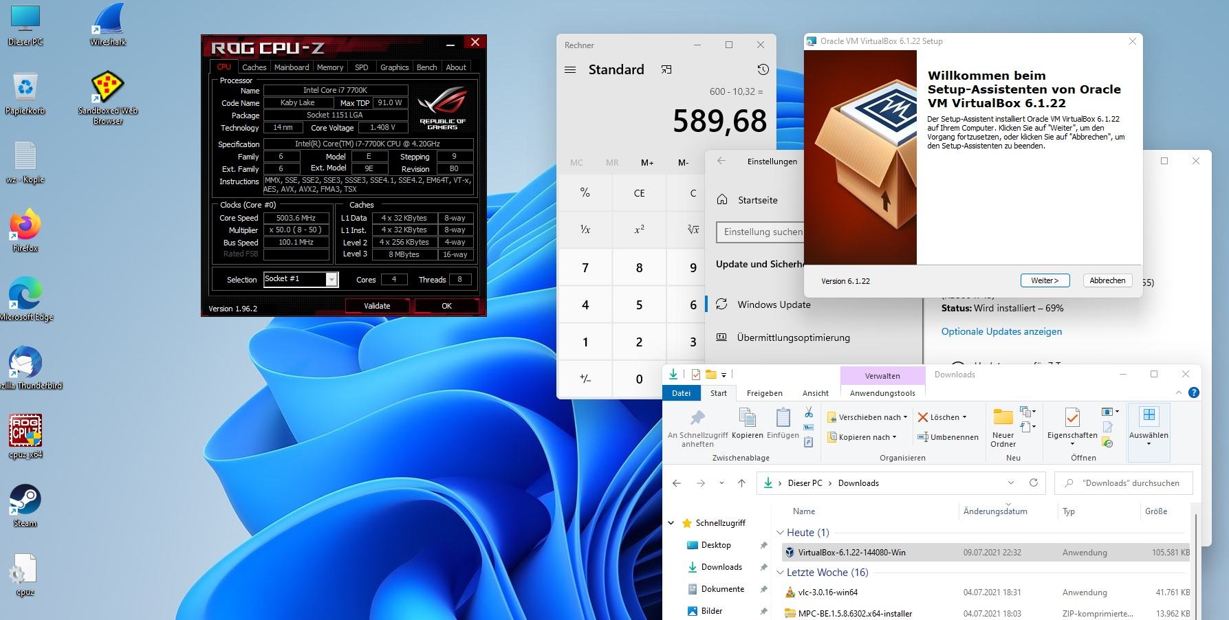
Task: Click the scissors Ausschneiden icon in Explorer ribbon
Action: point(809,412)
